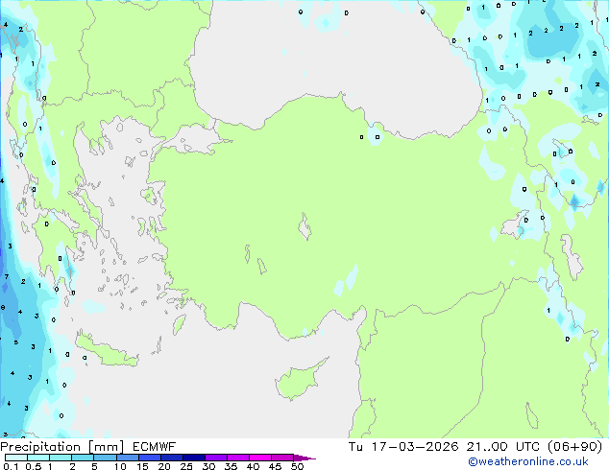Click the precipitation value '7' near left edge
609x470 pixels.
[x=7, y=276]
